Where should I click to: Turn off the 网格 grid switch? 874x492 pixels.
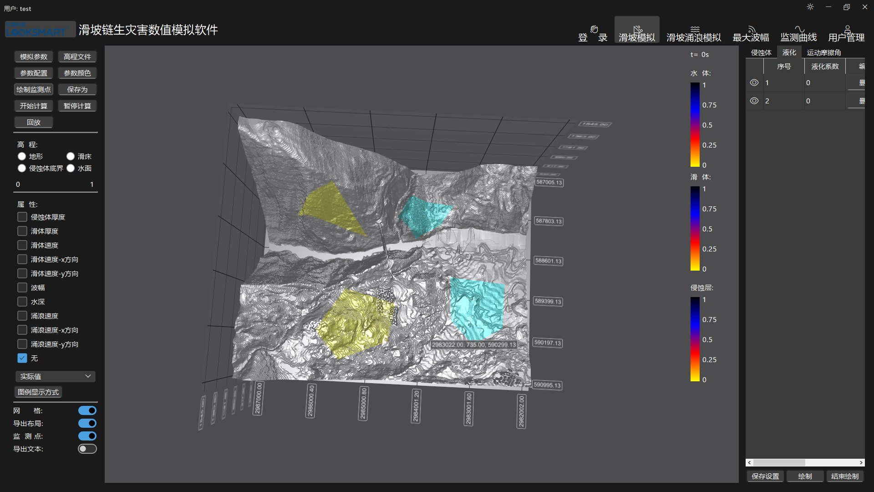pyautogui.click(x=87, y=411)
